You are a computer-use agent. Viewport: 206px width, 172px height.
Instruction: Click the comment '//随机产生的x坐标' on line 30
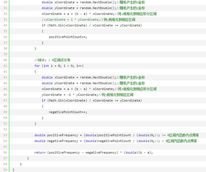coord(131,2)
